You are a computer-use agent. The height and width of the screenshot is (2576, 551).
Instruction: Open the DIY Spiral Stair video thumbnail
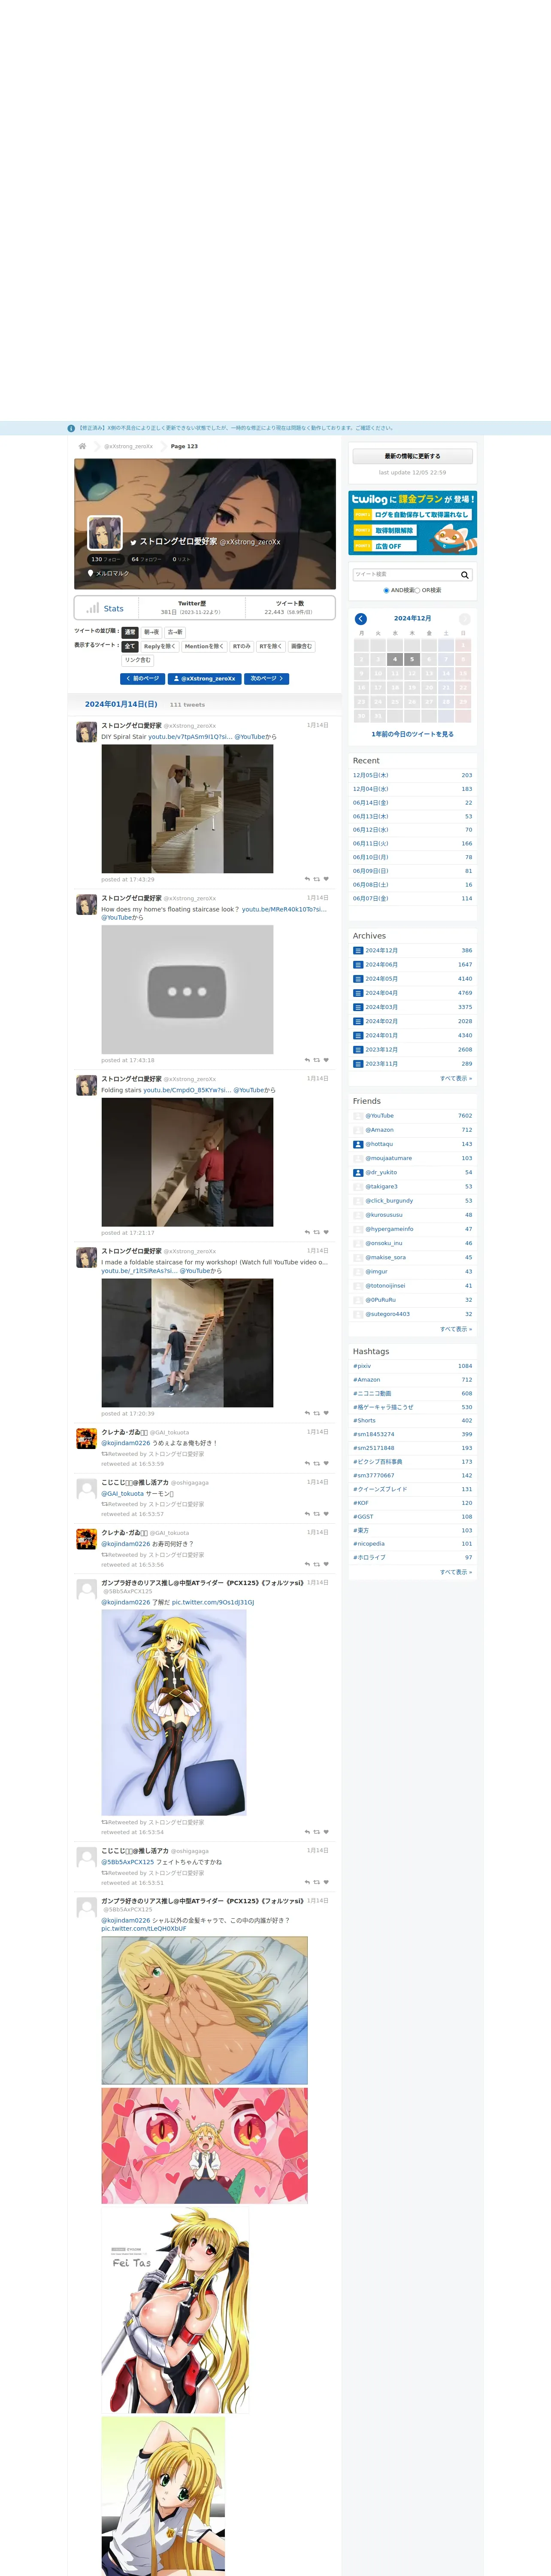point(187,809)
